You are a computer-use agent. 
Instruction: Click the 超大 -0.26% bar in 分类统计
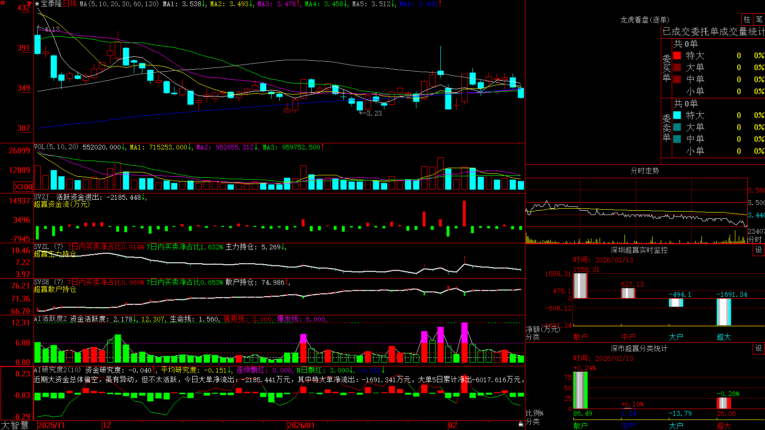(x=723, y=403)
